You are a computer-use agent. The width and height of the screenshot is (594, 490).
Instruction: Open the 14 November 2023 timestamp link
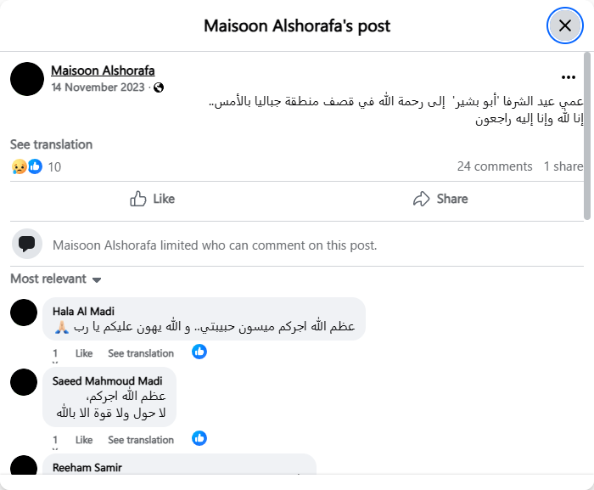99,87
